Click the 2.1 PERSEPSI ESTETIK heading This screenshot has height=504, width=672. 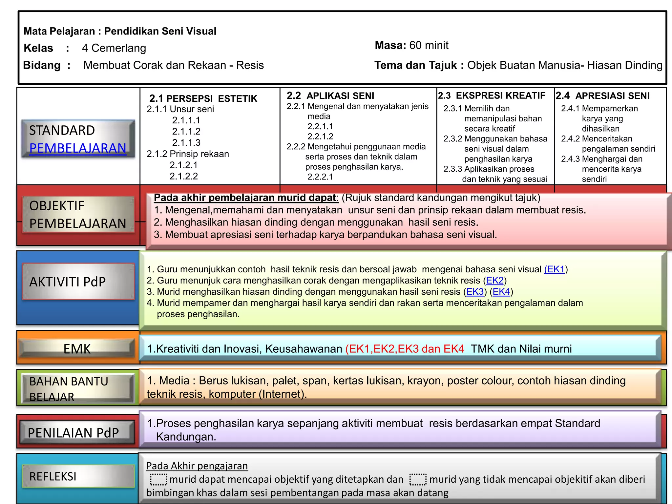click(x=203, y=98)
